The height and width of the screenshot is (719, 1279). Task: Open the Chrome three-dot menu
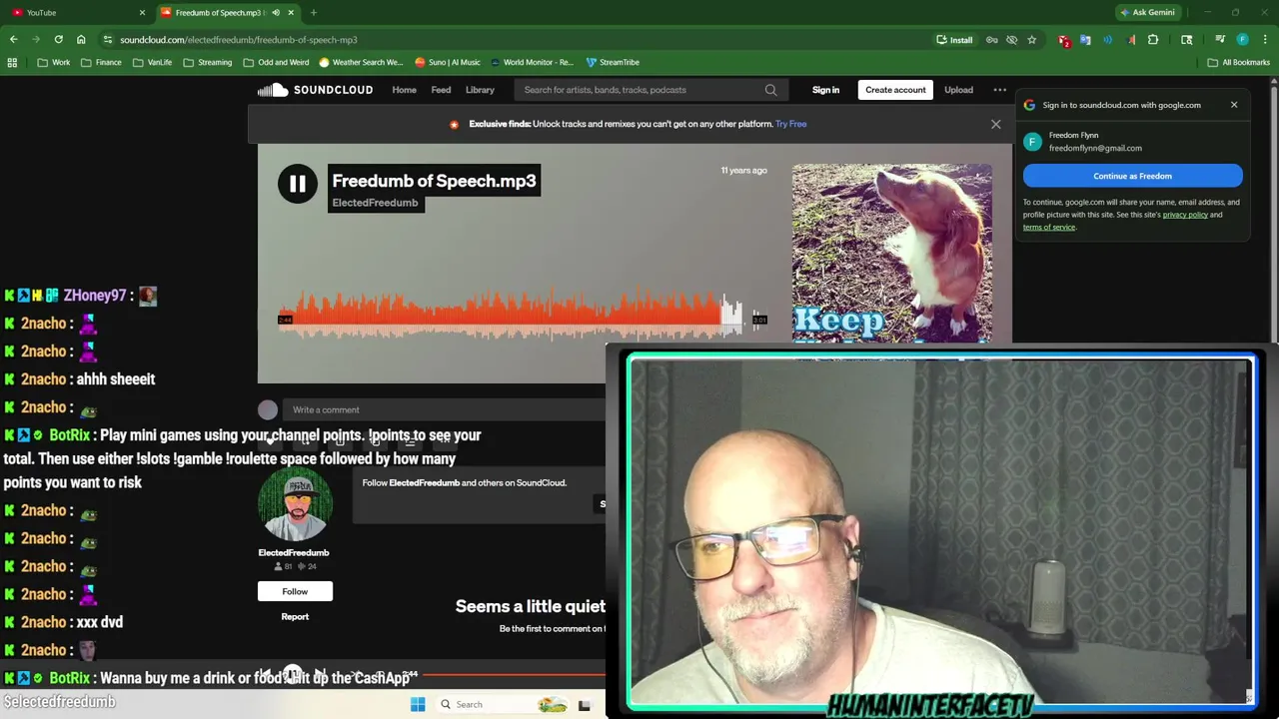[x=1264, y=40]
